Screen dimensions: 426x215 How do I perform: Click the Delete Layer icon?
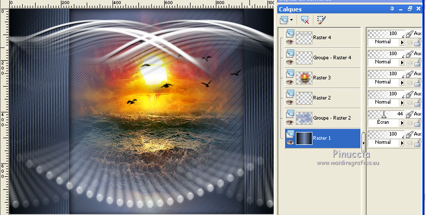click(x=305, y=20)
